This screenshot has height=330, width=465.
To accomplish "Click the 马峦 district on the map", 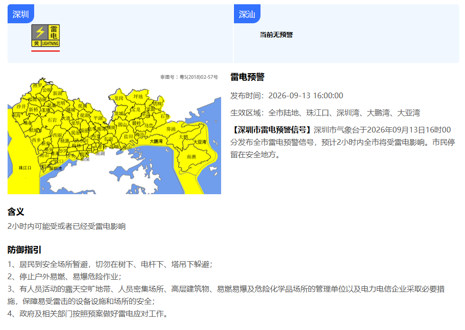I will coord(149,126).
